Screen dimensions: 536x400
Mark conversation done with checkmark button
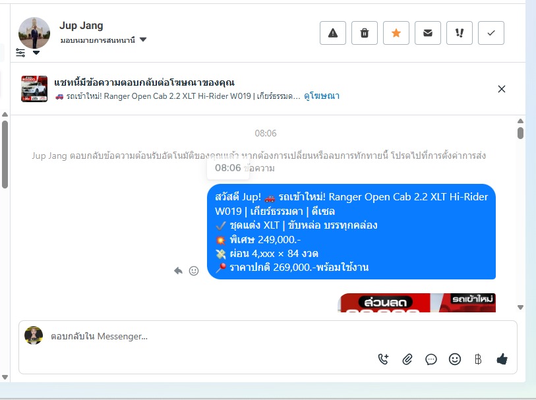491,33
